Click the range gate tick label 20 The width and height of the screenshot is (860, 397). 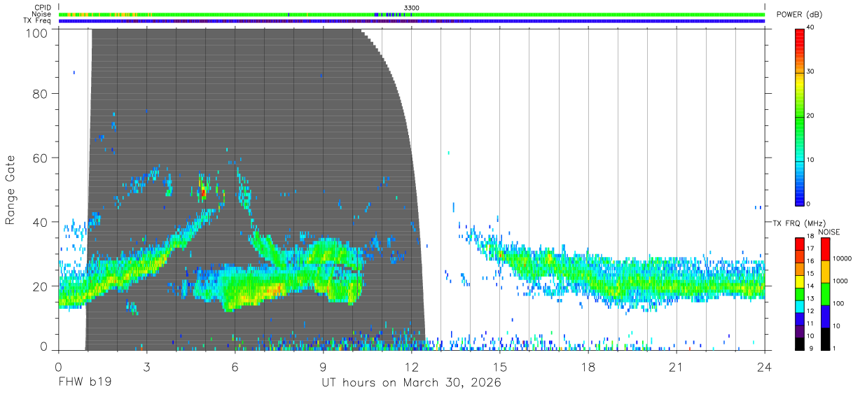39,286
